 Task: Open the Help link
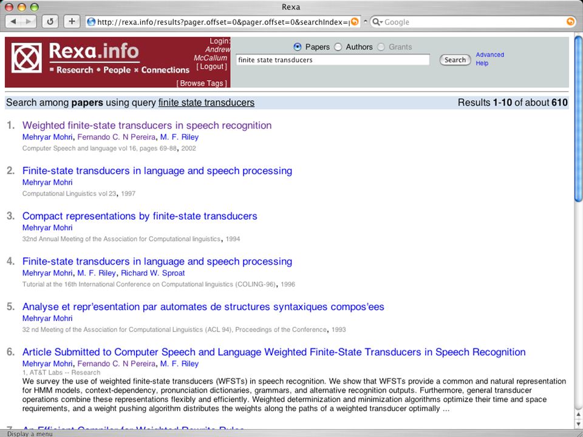click(482, 63)
